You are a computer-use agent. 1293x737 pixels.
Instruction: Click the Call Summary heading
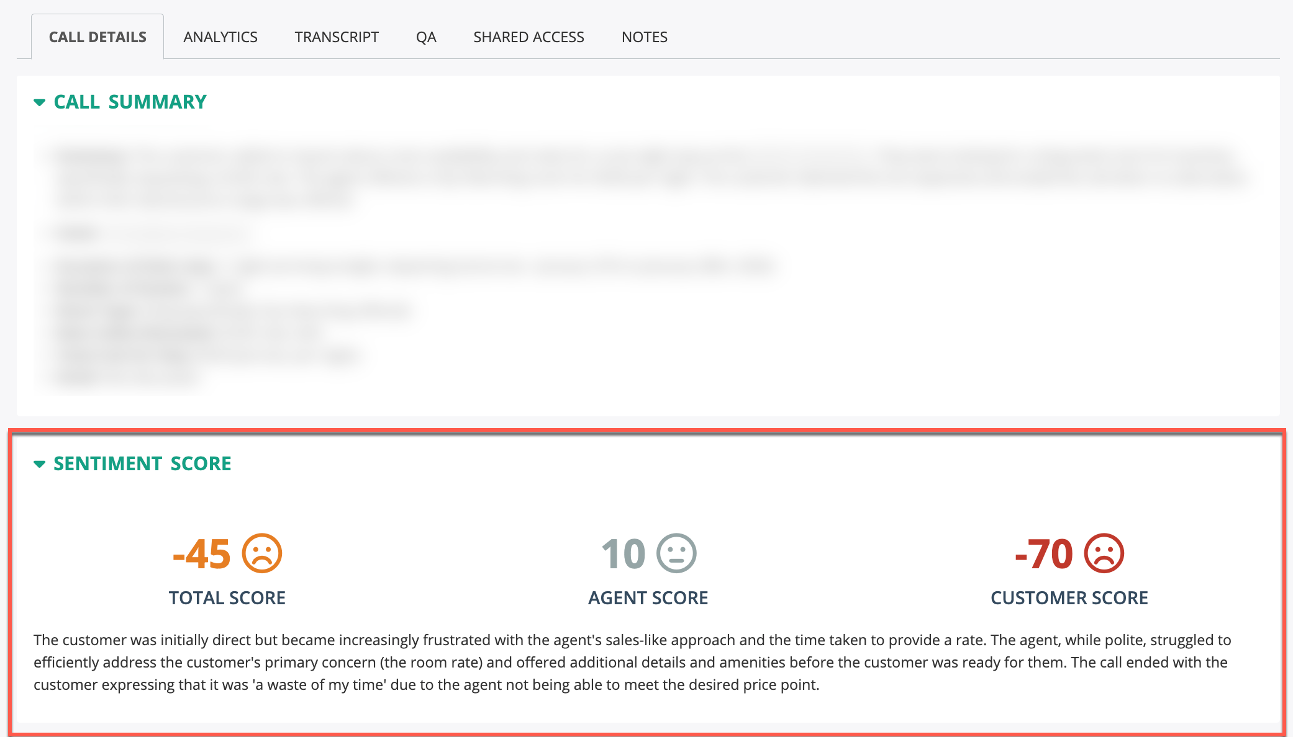pos(130,102)
